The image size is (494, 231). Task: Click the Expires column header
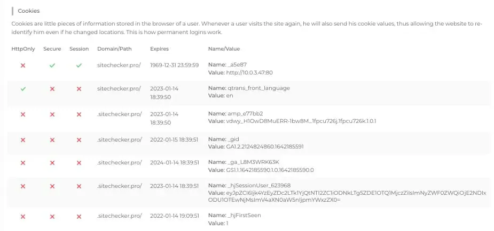tap(160, 49)
